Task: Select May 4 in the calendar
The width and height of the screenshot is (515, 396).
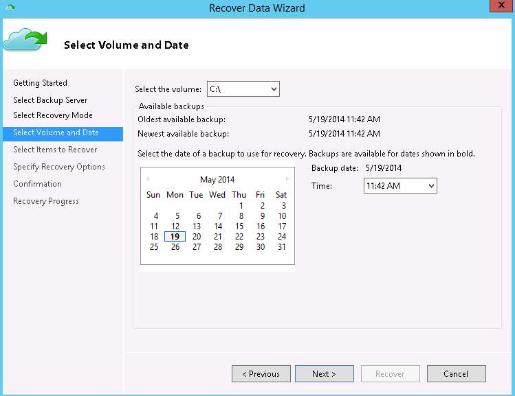Action: (156, 216)
